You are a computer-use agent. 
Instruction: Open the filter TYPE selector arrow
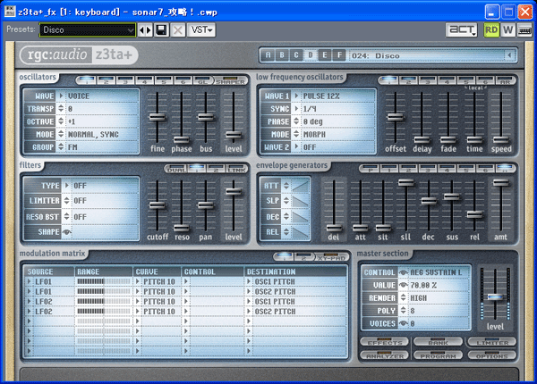pos(67,186)
